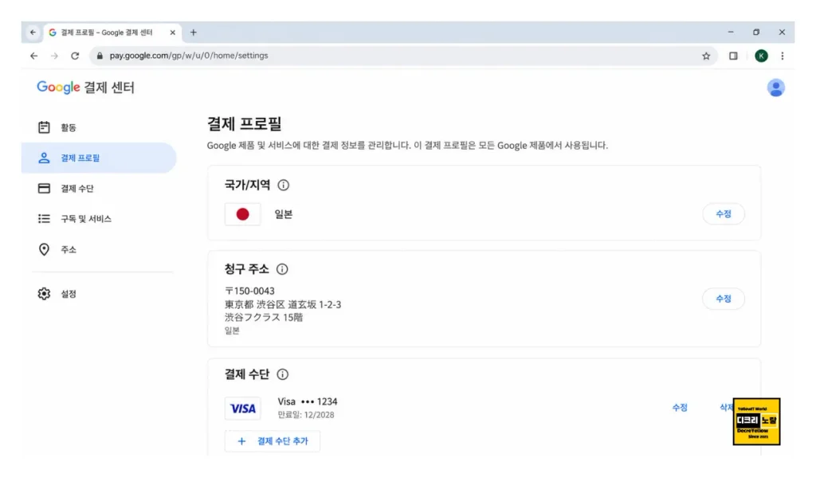Click the VISA card logo
This screenshot has width=816, height=477.
point(243,409)
